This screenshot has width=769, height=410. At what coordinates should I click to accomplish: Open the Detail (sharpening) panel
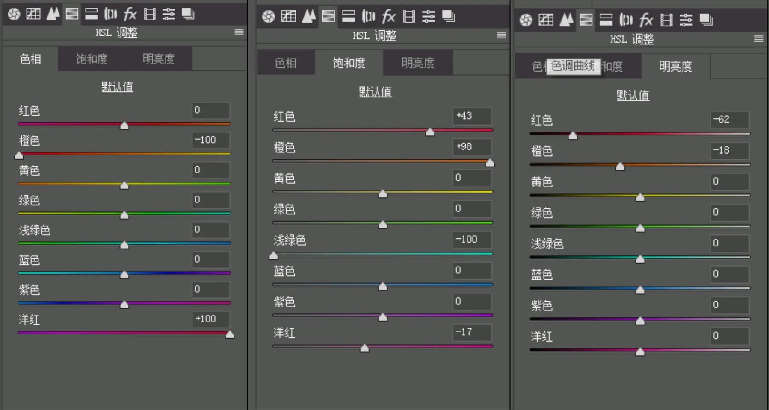53,14
